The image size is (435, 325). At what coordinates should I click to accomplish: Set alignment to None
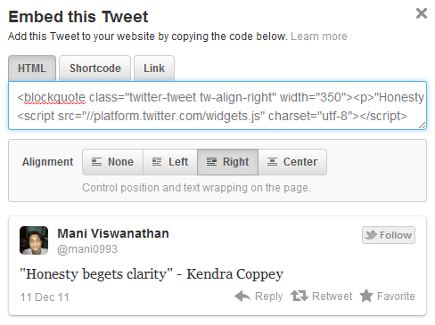click(x=112, y=162)
